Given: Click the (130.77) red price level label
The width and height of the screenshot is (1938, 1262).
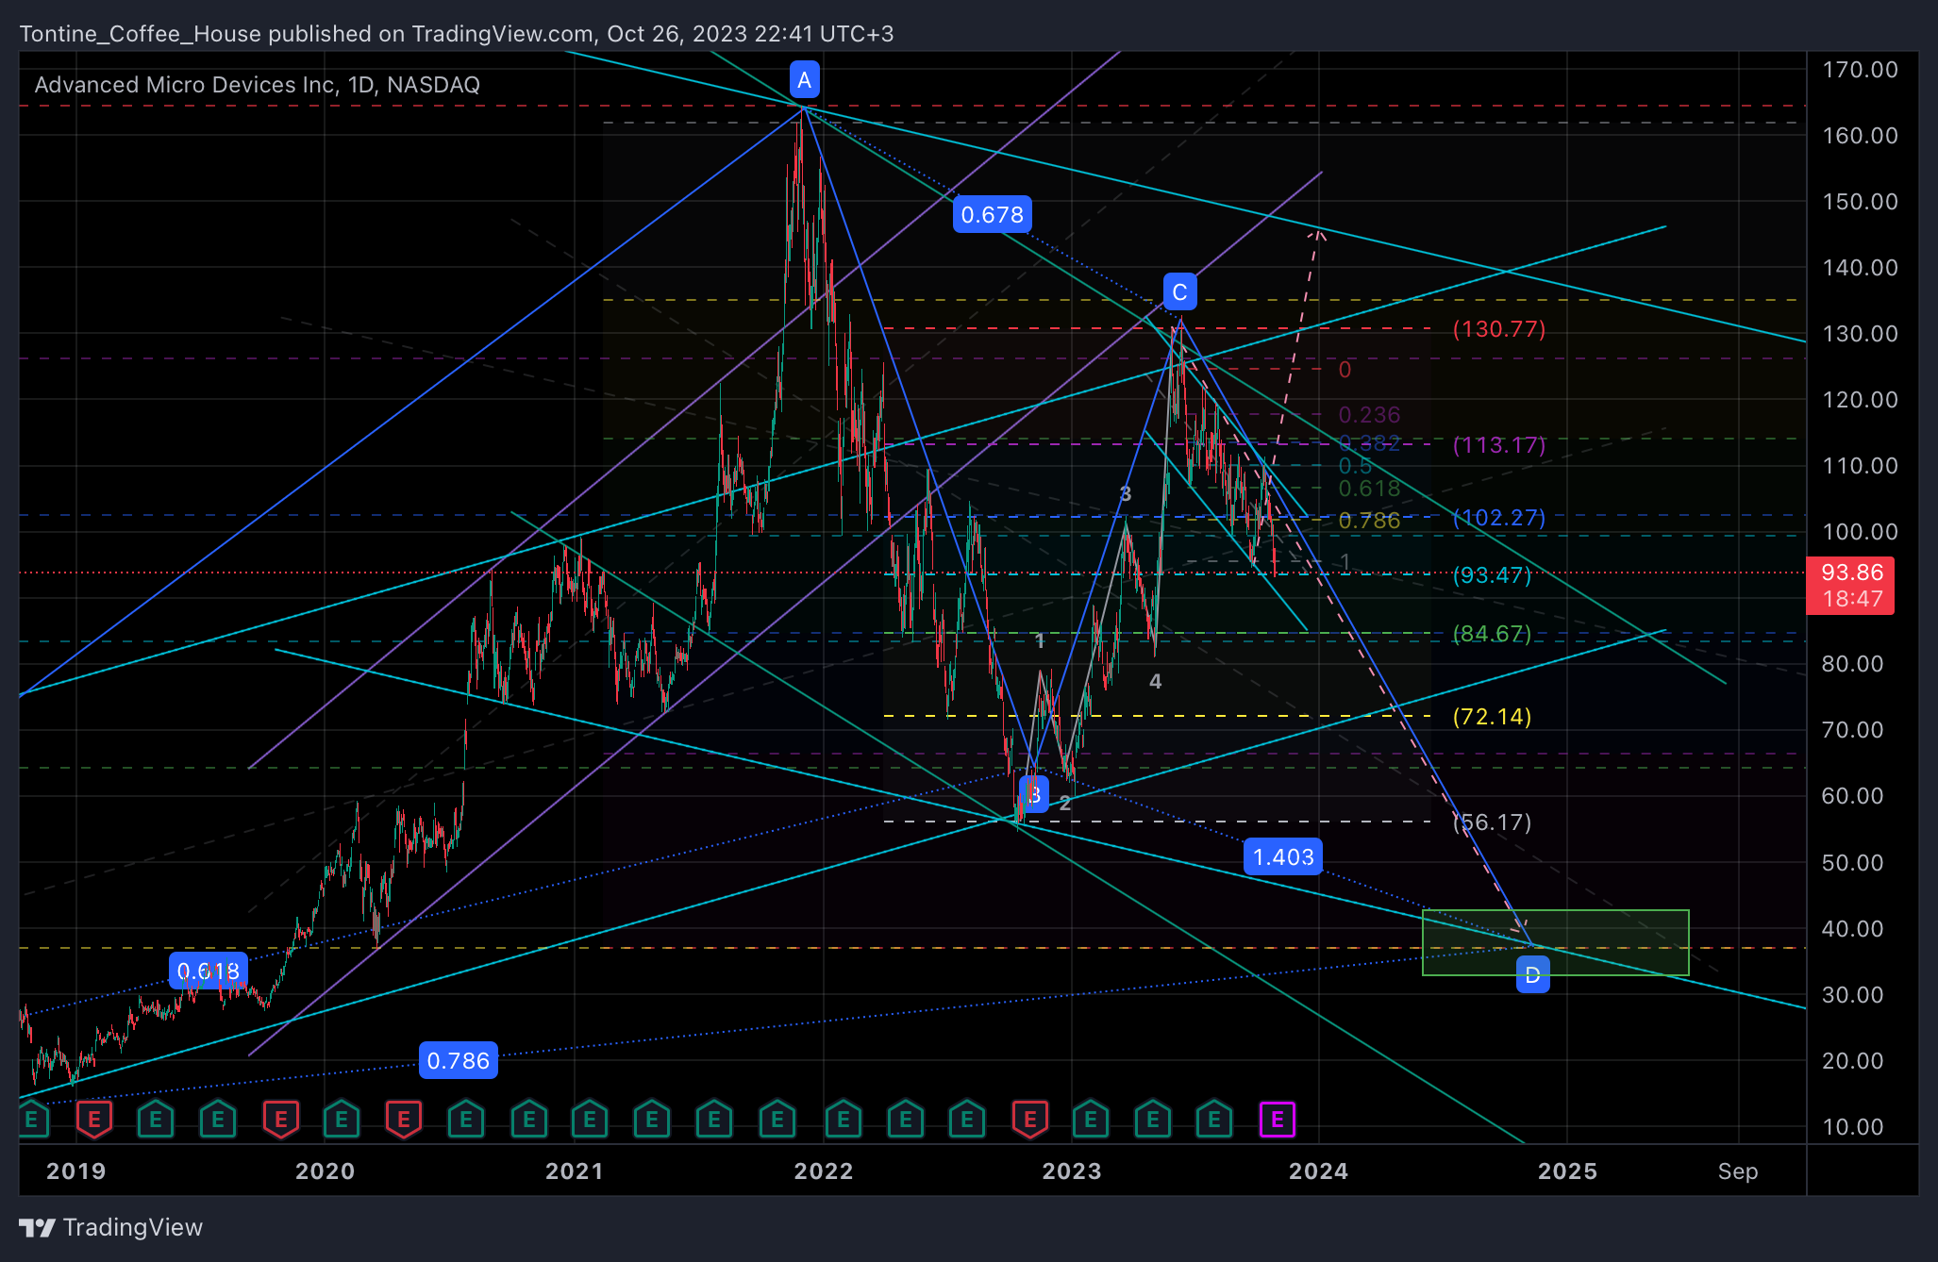Looking at the screenshot, I should point(1499,329).
